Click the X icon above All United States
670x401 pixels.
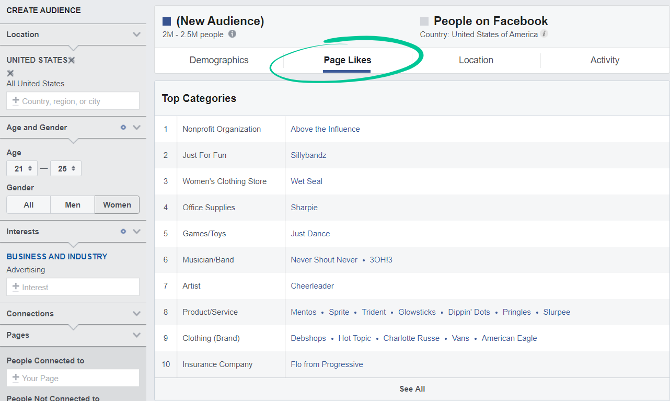point(10,73)
